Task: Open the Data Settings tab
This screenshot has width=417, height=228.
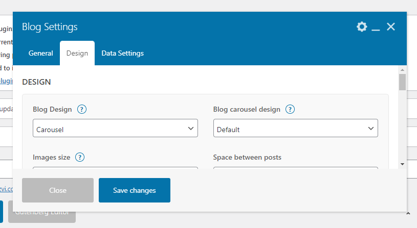Action: 122,53
